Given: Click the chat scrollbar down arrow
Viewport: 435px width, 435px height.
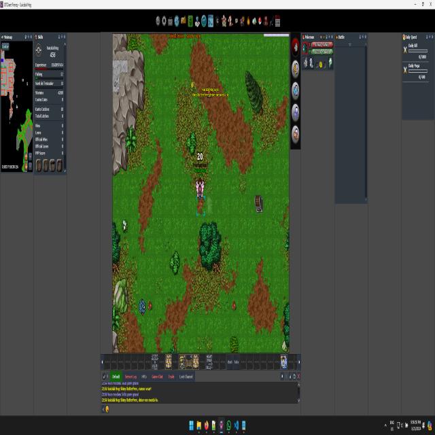Looking at the screenshot, I should pos(299,400).
